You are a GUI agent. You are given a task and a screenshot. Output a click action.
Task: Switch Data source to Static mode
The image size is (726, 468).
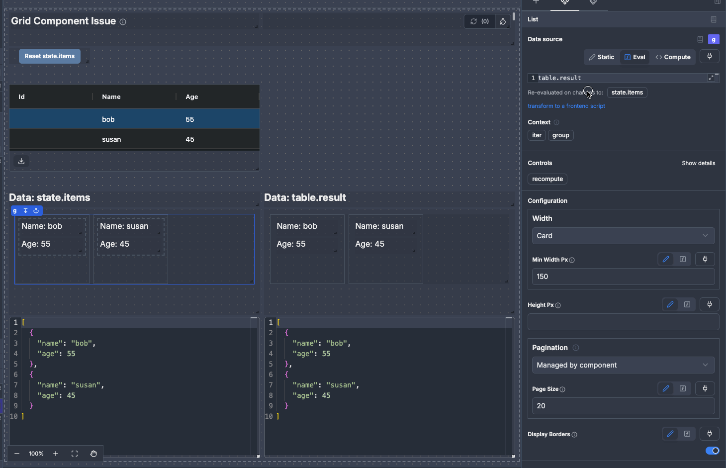602,57
